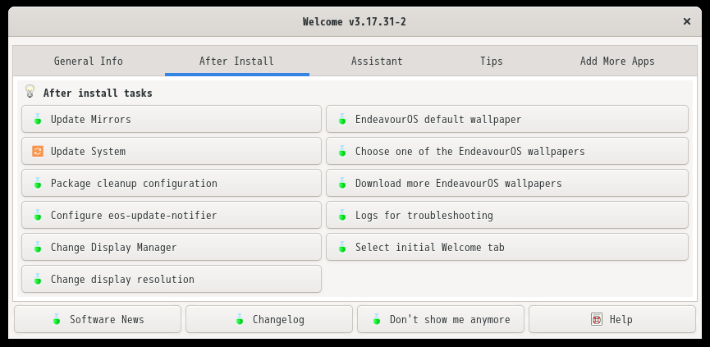Close the Welcome window
Screen dimensions: 710x347
tap(687, 21)
